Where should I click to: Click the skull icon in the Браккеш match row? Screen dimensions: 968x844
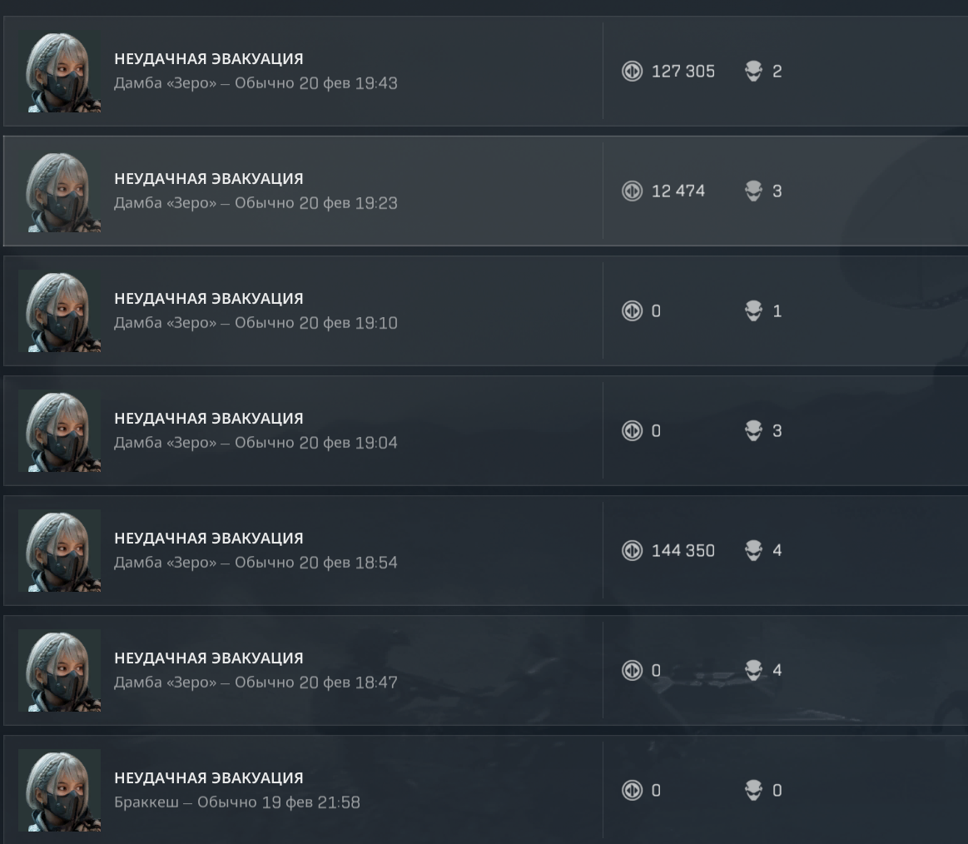coord(754,790)
